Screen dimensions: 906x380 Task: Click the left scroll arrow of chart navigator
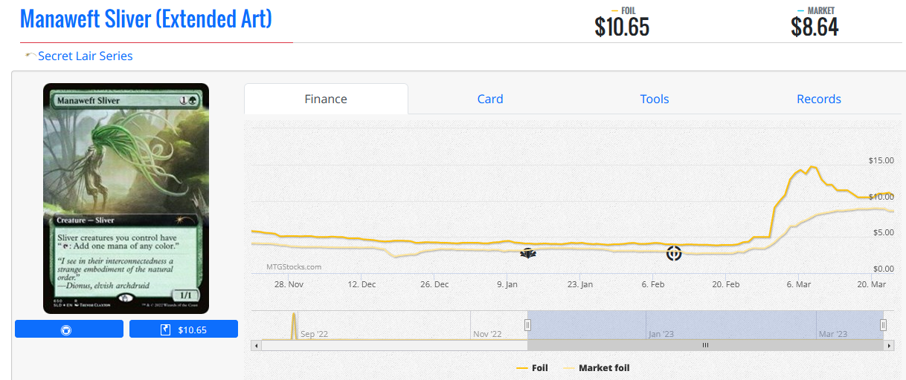click(257, 345)
